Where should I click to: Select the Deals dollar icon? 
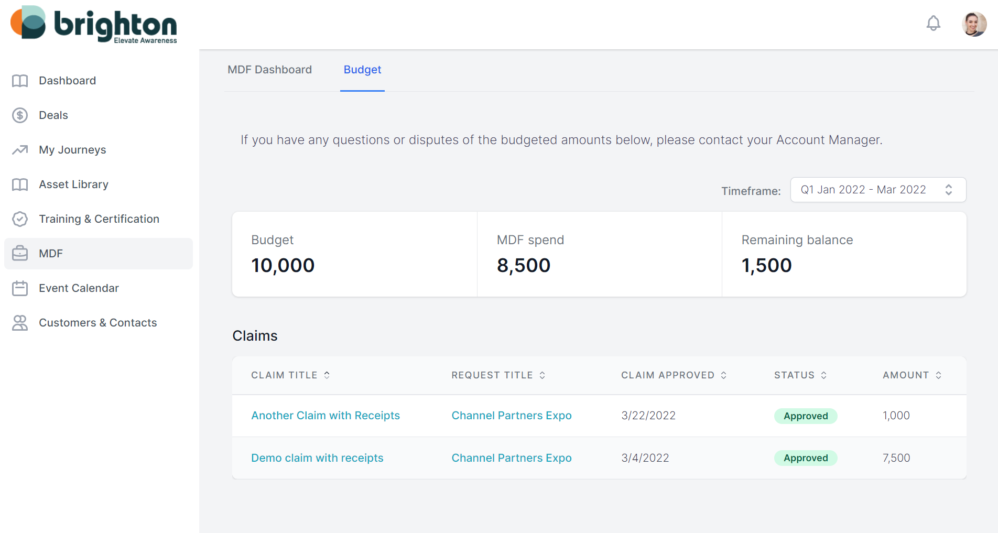(20, 115)
